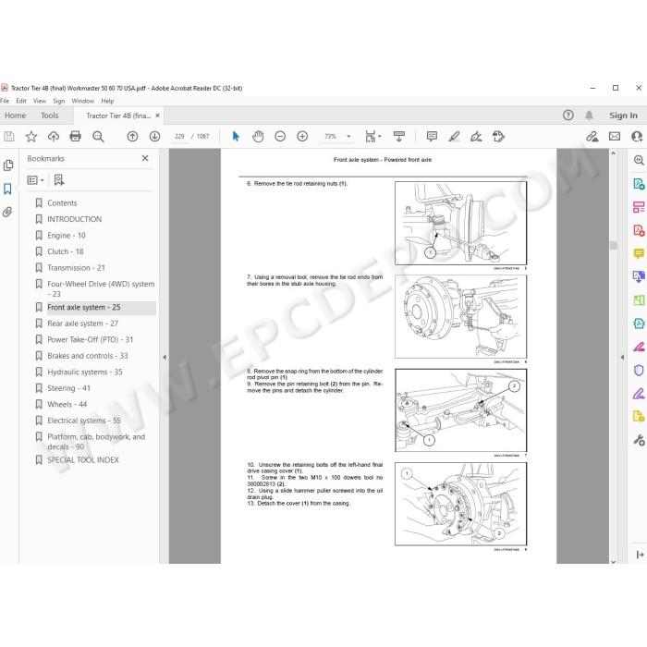Open the Contents bookmark

pyautogui.click(x=62, y=203)
